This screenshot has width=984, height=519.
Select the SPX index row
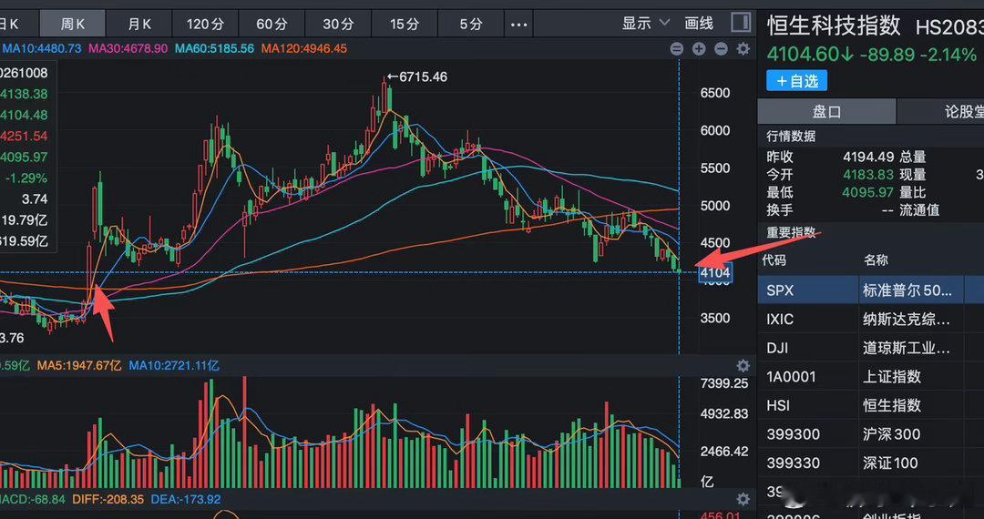tap(871, 290)
